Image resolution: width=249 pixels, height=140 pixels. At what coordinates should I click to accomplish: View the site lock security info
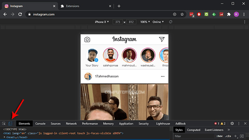30,14
